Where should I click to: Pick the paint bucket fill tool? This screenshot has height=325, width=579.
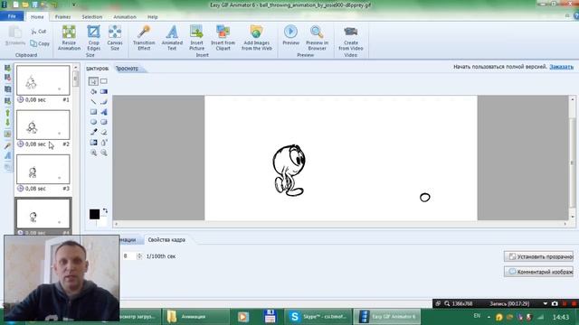[x=93, y=91]
